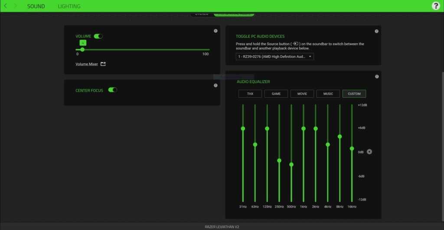This screenshot has width=444, height=230.
Task: Click the Center Focus panel info icon
Action: 215,85
